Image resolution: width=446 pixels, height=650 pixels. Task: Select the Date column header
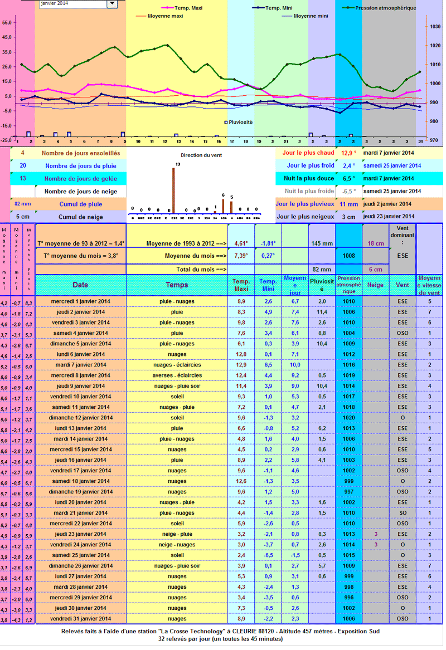click(80, 285)
